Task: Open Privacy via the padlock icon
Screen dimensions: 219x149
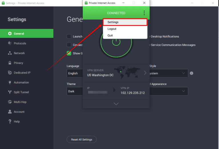Action: tap(10, 63)
